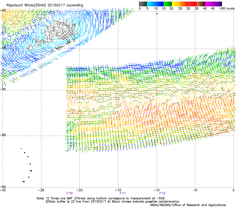This screenshot has height=207, width=236.
Task: Click the latitude axis label -55
Action: pos(3,135)
